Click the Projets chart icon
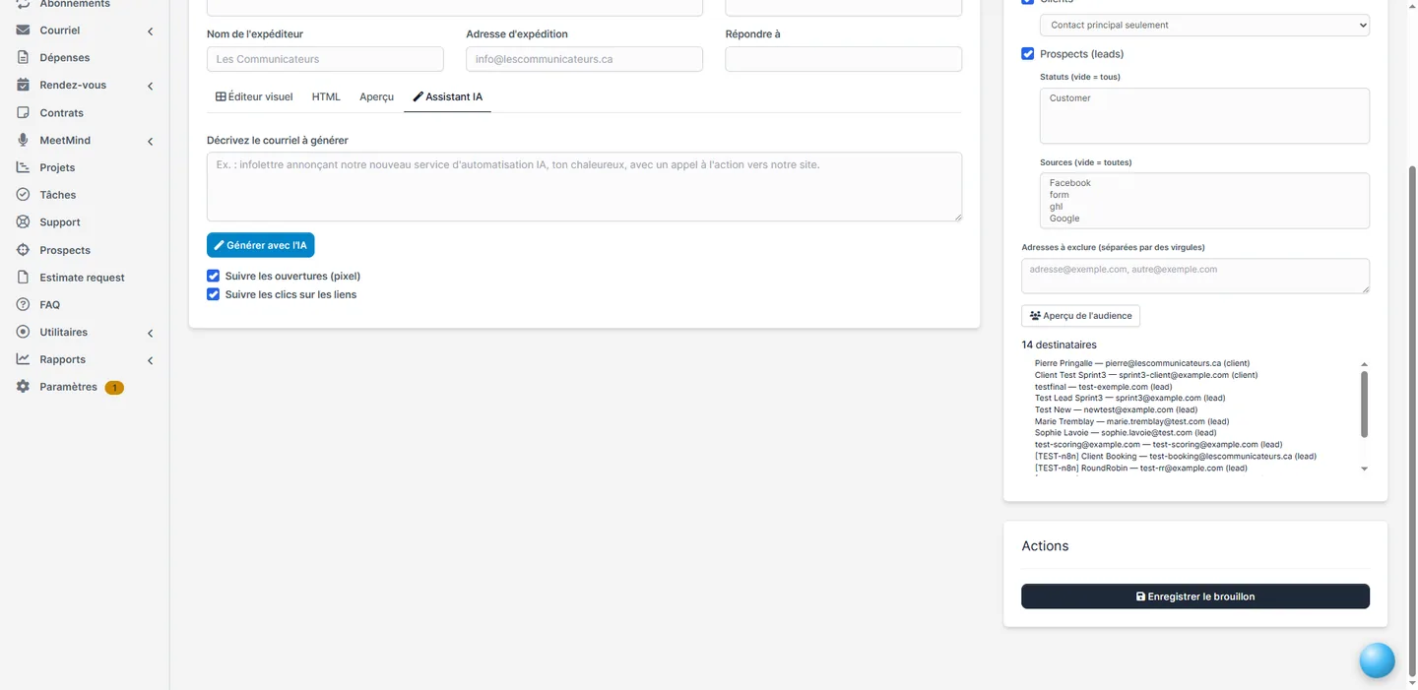Image resolution: width=1418 pixels, height=690 pixels. 23,167
